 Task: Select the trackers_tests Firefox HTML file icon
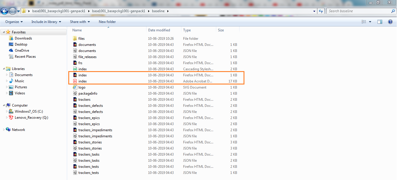(75, 167)
